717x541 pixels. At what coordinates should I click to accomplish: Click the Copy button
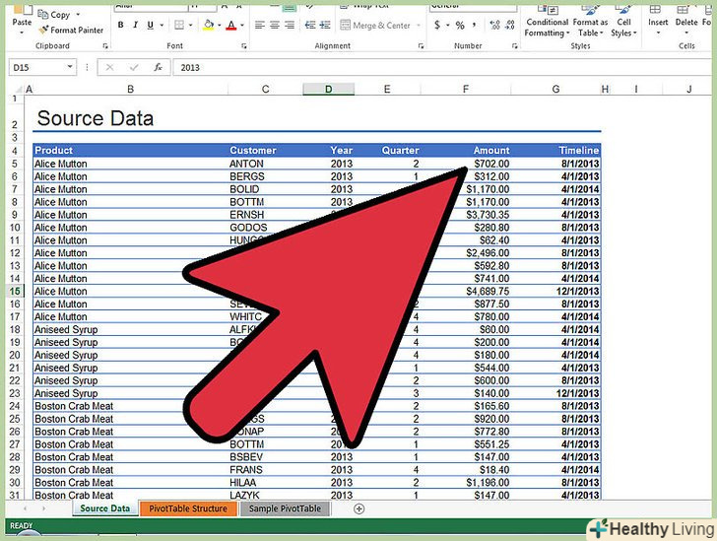(53, 15)
